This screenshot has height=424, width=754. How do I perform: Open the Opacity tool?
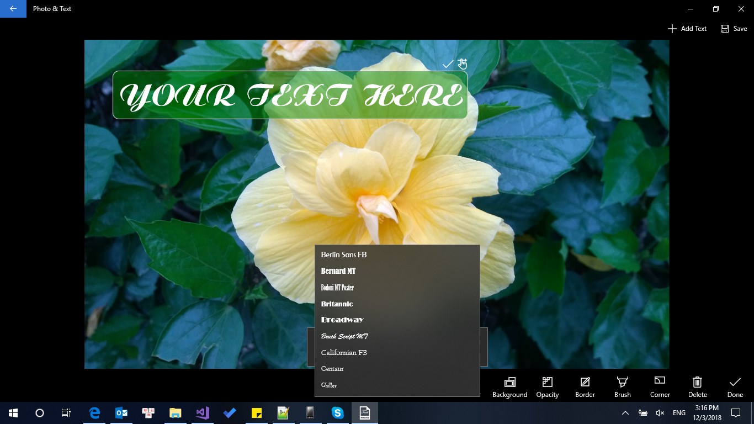point(547,387)
